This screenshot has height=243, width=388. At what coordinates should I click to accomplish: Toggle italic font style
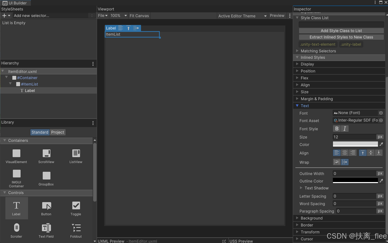[345, 128]
